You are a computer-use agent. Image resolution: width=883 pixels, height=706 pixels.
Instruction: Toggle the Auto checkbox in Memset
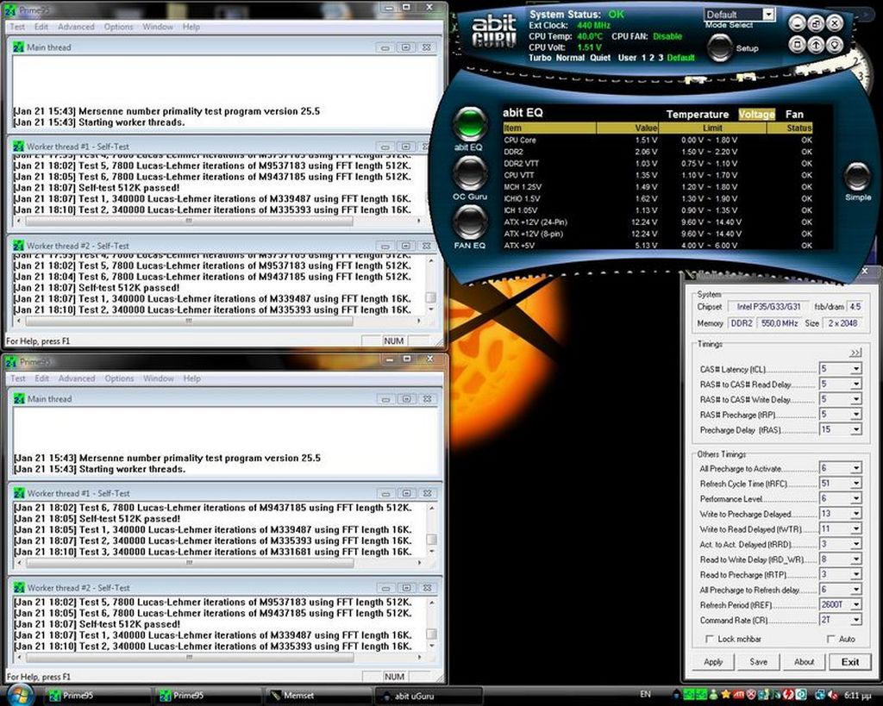pos(830,639)
